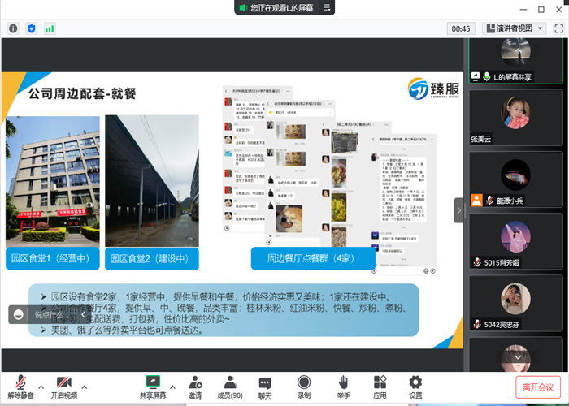The width and height of the screenshot is (569, 406).
Task: Open meeting 设置 settings
Action: point(415,386)
